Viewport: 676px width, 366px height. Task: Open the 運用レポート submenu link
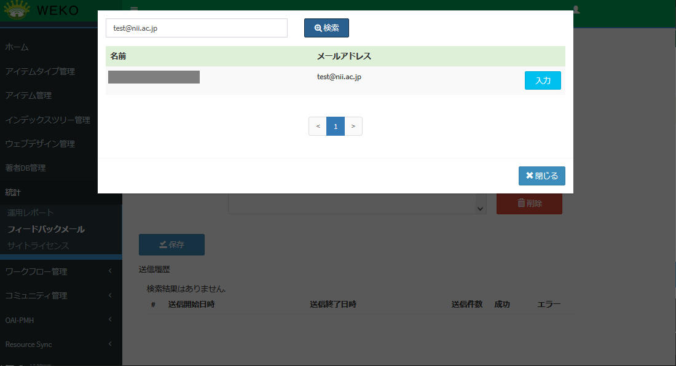coord(31,213)
